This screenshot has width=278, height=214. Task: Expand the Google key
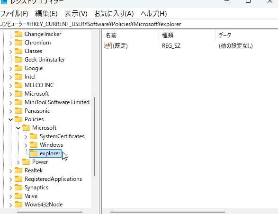(10, 69)
